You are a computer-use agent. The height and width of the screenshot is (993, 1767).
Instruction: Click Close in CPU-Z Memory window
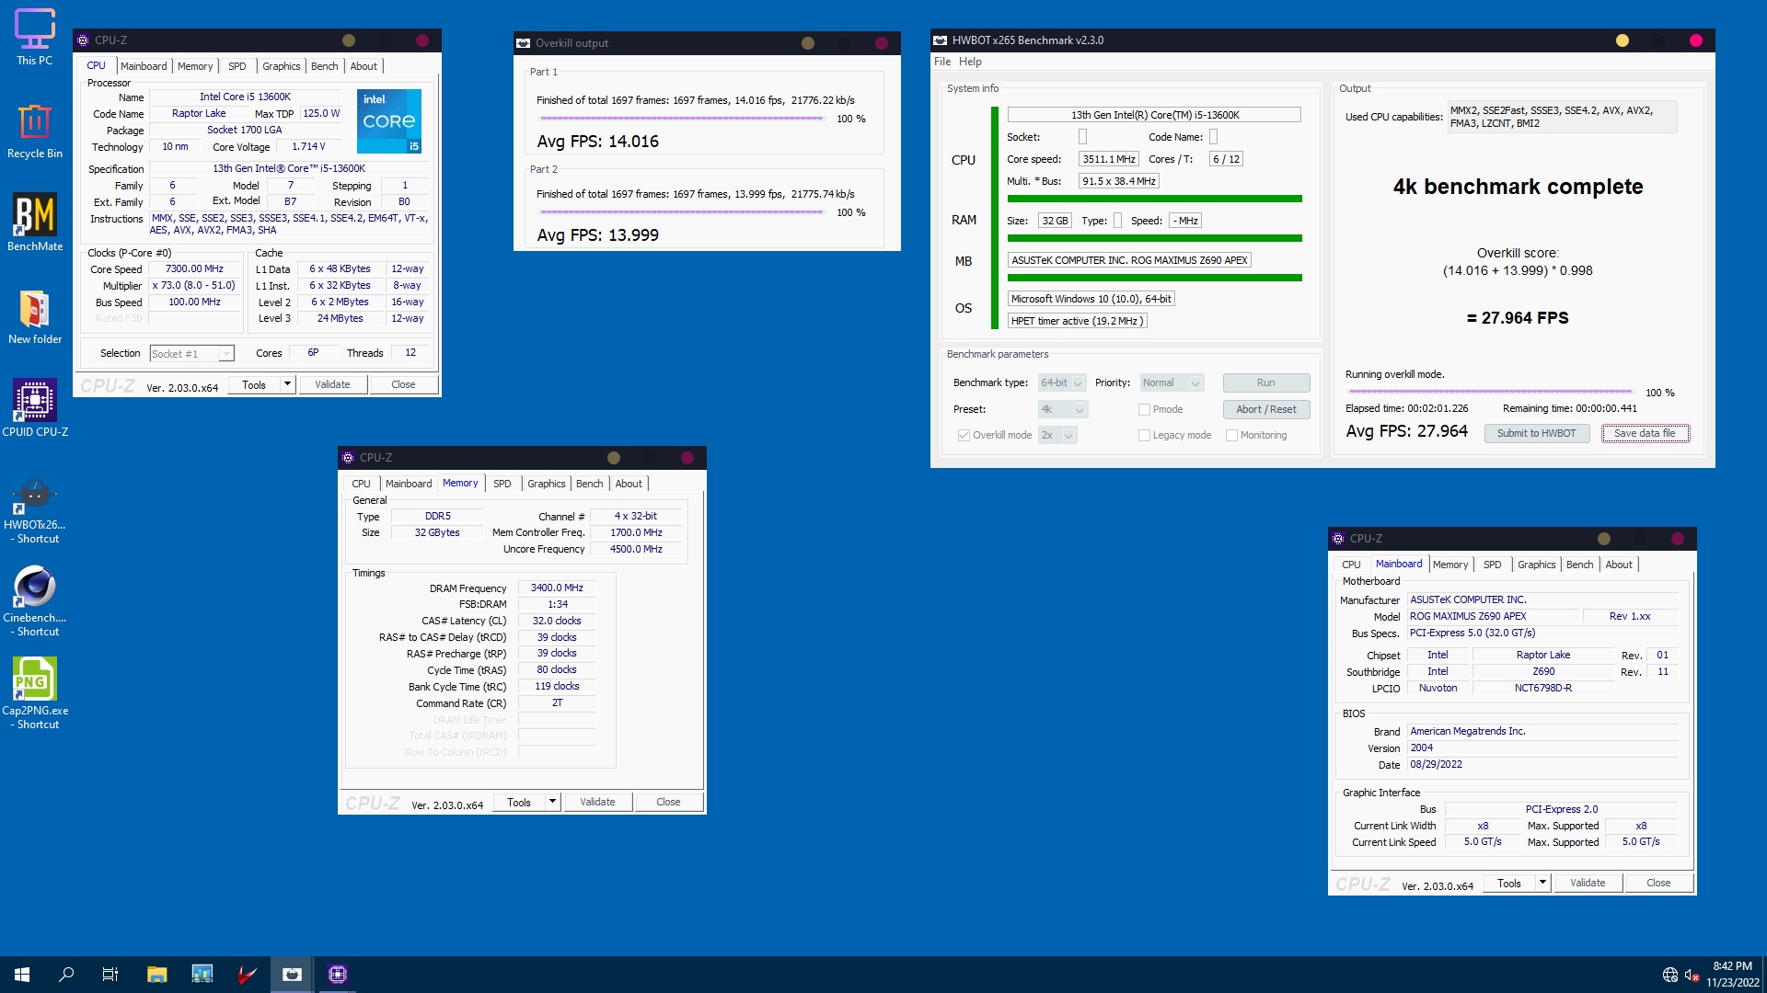pyautogui.click(x=668, y=802)
